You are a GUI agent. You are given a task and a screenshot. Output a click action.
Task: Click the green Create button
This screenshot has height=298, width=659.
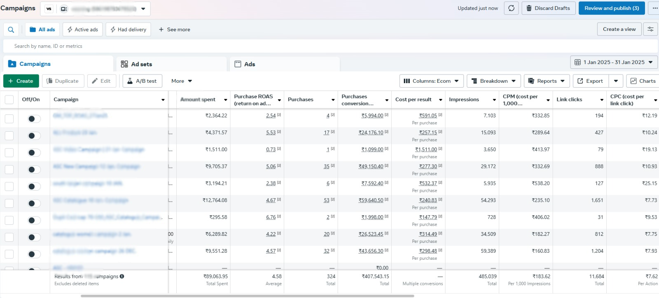click(21, 81)
